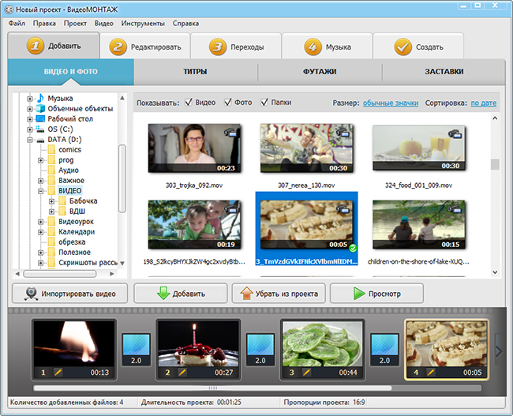This screenshot has height=416, width=513.
Task: Click the pencil edit icon on clip 1
Action: (x=58, y=372)
